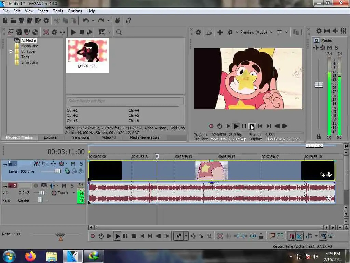Image resolution: width=350 pixels, height=263 pixels.
Task: Start media preview in Project Media toolbar
Action: coord(73,32)
